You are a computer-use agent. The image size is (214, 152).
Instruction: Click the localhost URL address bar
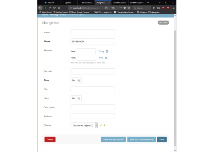(87, 8)
